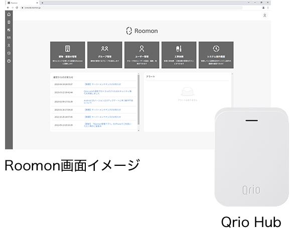Click the アラート panel heading

click(151, 77)
